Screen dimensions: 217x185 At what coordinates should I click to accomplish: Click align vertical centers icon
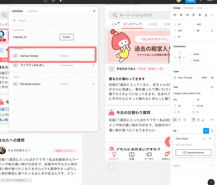pyautogui.click(x=200, y=15)
